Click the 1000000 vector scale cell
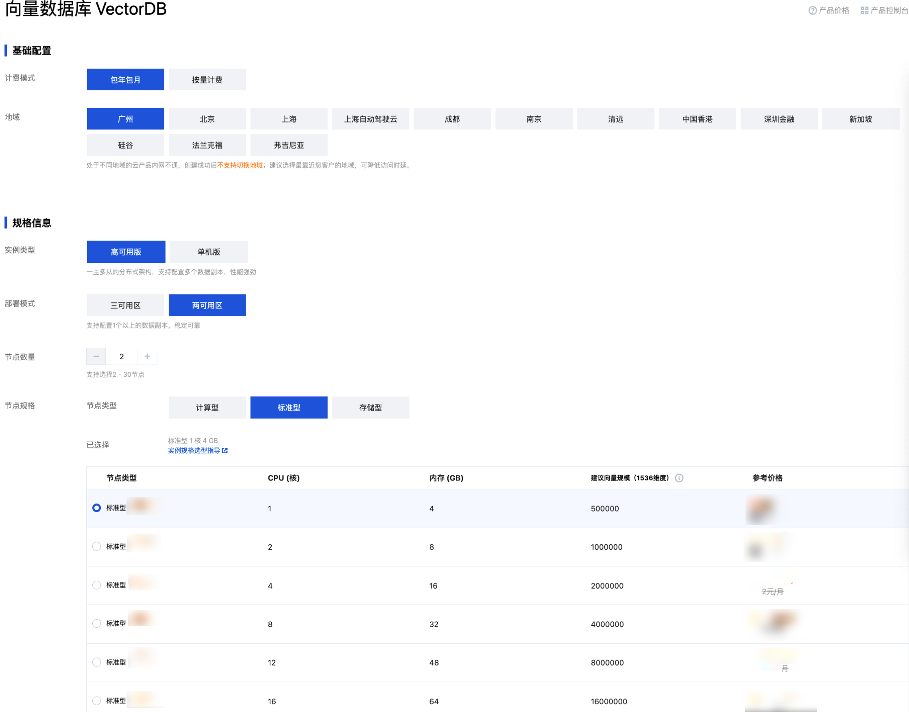 pyautogui.click(x=606, y=547)
